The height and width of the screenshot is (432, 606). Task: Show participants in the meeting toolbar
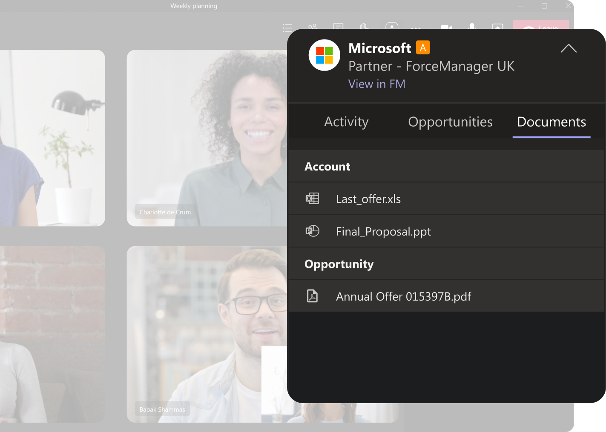coord(313,26)
